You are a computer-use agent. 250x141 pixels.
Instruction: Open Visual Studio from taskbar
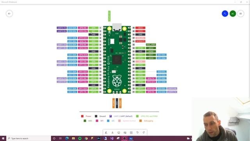coord(112,138)
